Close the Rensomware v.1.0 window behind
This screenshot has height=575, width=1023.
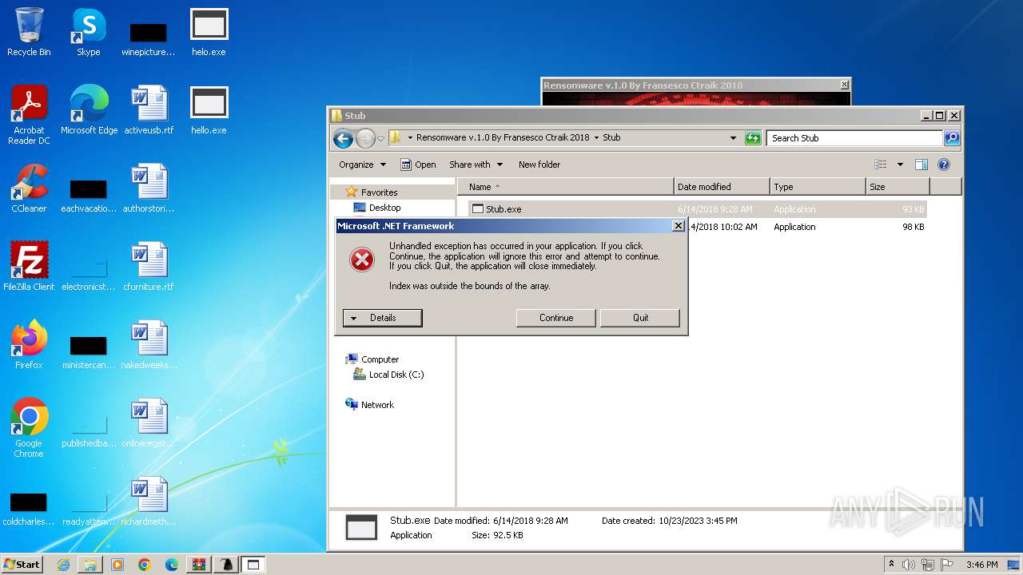844,85
